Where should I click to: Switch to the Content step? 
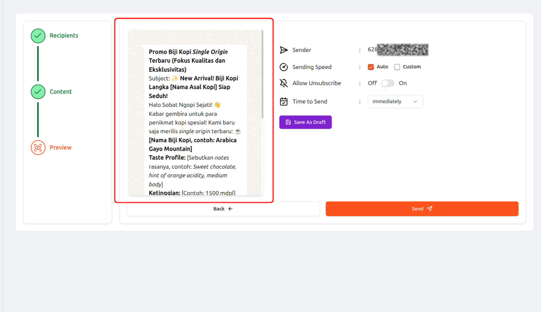pos(61,92)
